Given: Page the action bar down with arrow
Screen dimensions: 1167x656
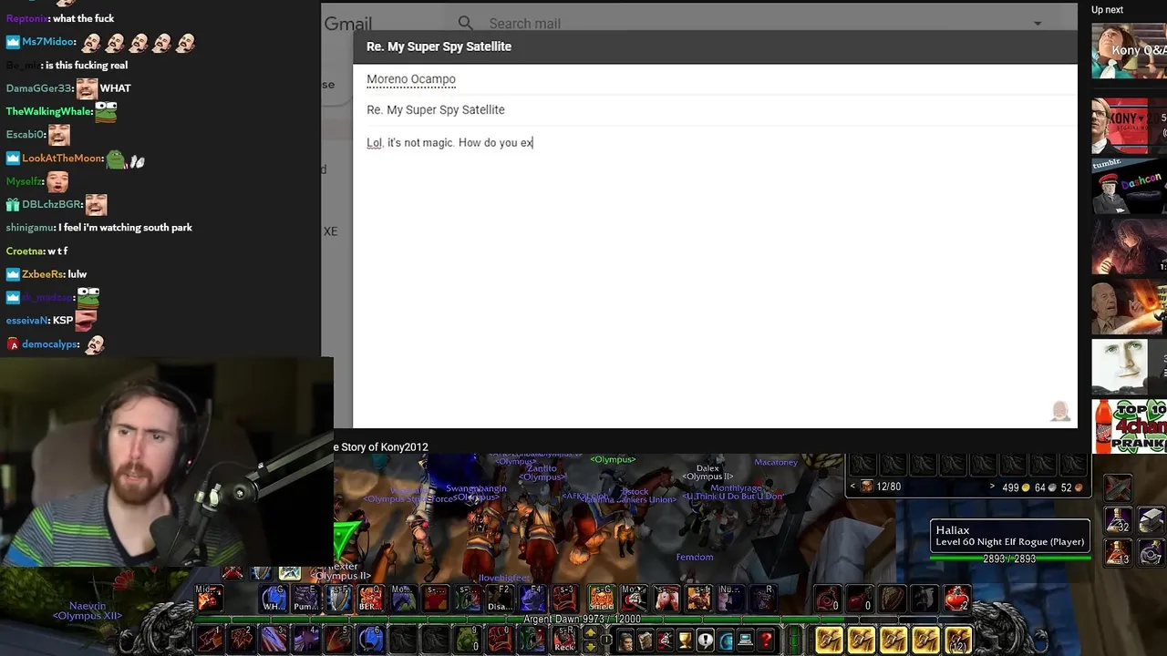Looking at the screenshot, I should click(x=591, y=646).
